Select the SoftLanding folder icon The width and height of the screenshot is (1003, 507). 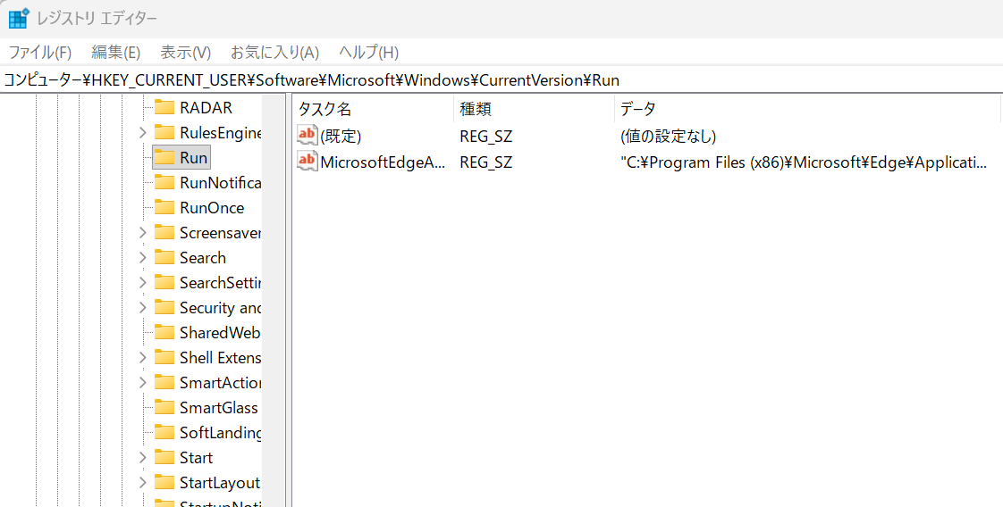coord(164,432)
